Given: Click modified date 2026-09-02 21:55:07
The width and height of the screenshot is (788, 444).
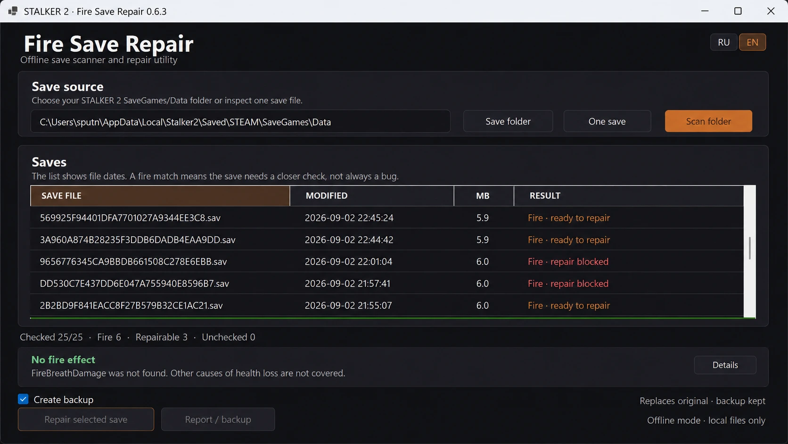Looking at the screenshot, I should tap(348, 305).
